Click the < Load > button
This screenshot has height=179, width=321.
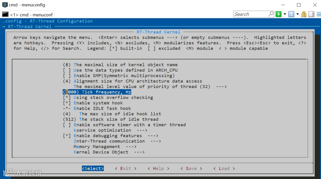coord(224,168)
